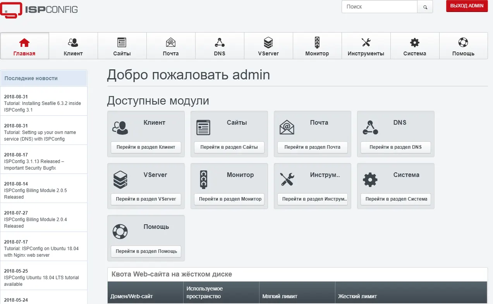493x304 pixels.
Task: Click the Перейти в раздел Сайты button
Action: [229, 147]
